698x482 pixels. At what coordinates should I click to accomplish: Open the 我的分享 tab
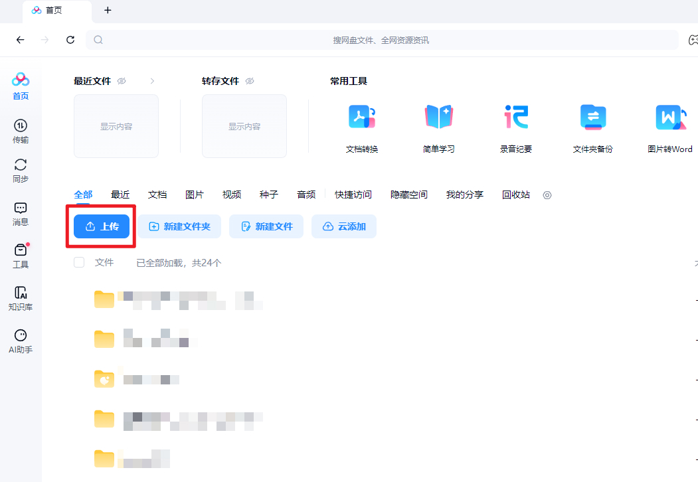(465, 195)
